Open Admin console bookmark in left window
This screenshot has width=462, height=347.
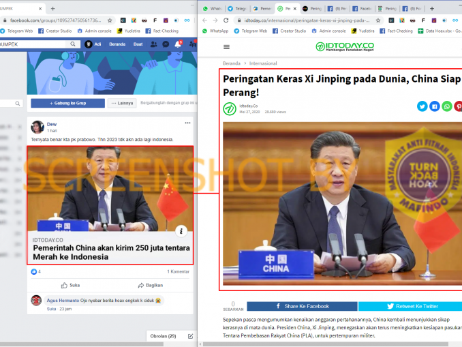[94, 31]
